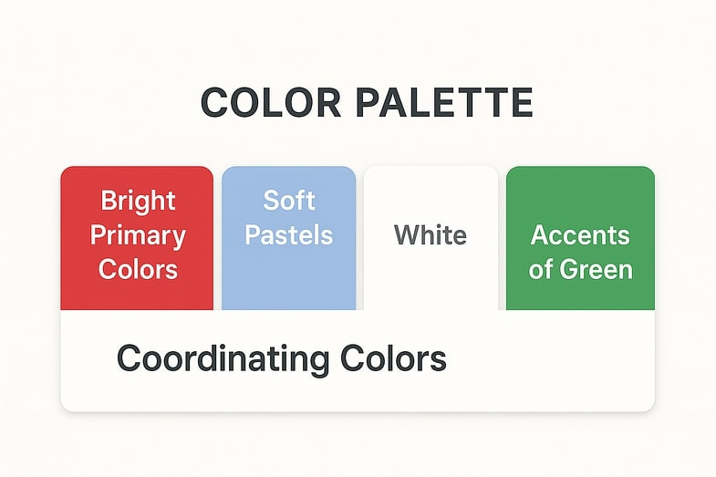716x477 pixels.
Task: Click the word Primary on the red swatch
Action: pyautogui.click(x=138, y=236)
